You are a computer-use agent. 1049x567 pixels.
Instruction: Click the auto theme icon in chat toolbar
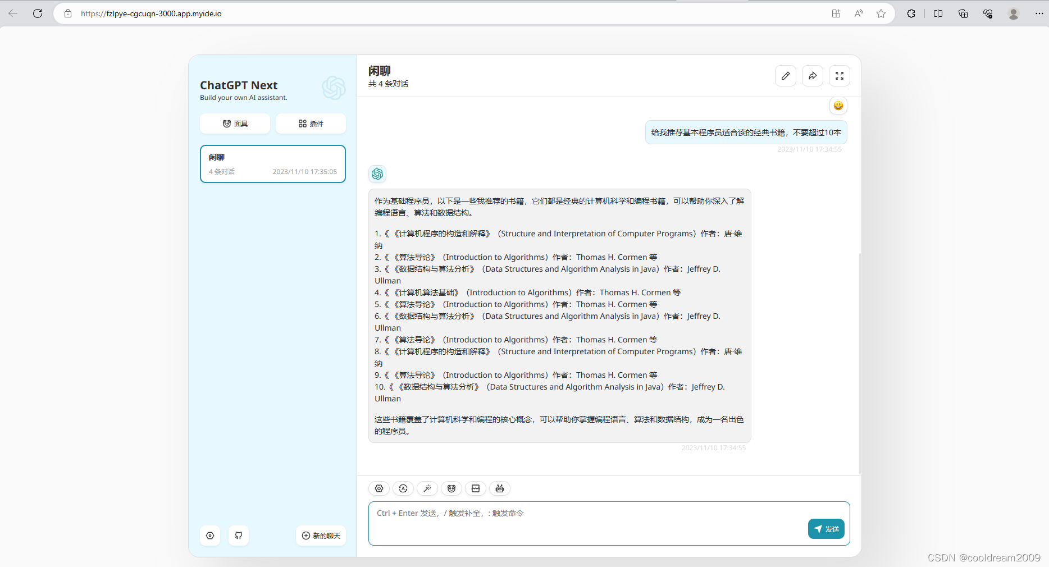(403, 488)
